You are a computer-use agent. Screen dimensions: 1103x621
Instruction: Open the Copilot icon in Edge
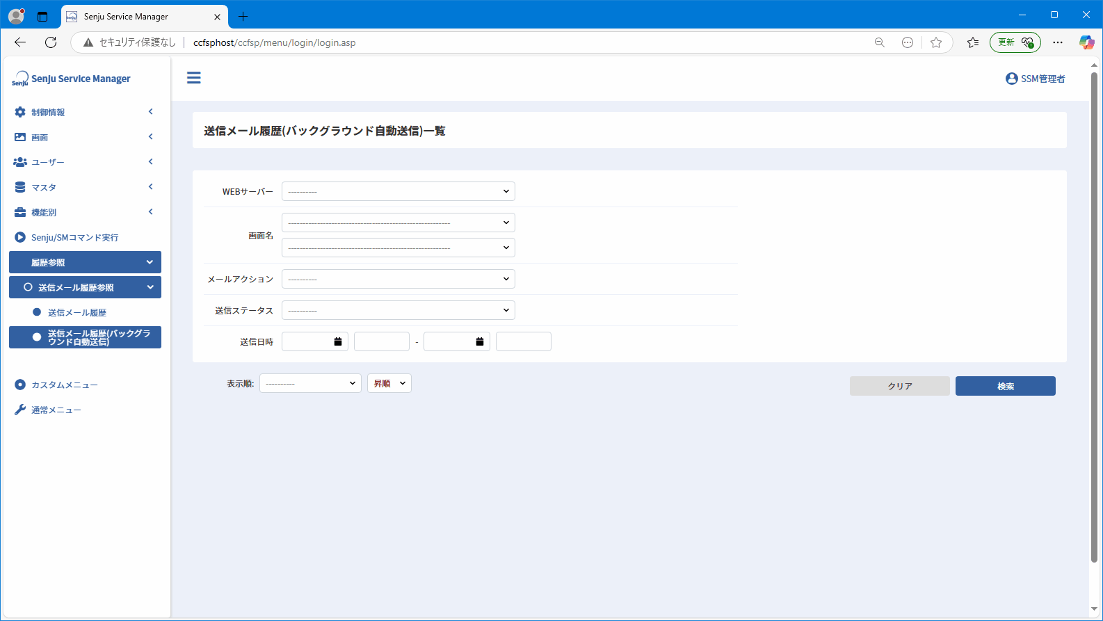click(1086, 42)
